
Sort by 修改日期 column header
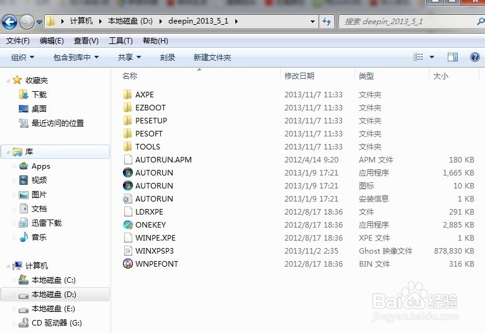coord(299,76)
